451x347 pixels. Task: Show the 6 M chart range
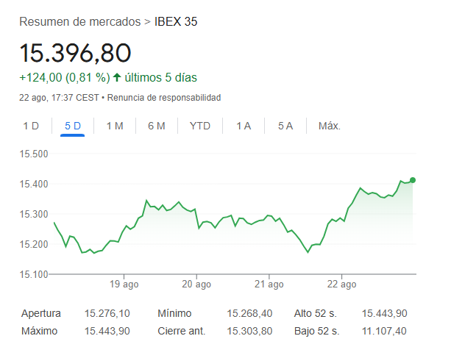(156, 126)
